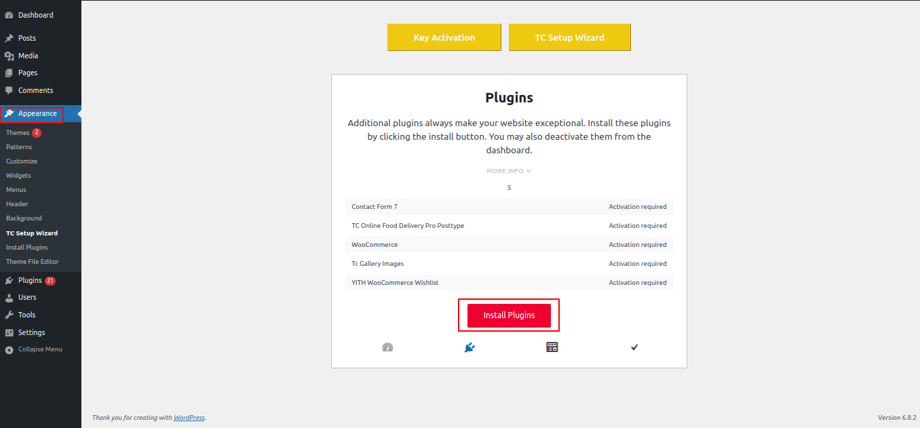Click TC Online Food Delivery Pro Posttype
Viewport: 920px width, 428px height.
408,226
